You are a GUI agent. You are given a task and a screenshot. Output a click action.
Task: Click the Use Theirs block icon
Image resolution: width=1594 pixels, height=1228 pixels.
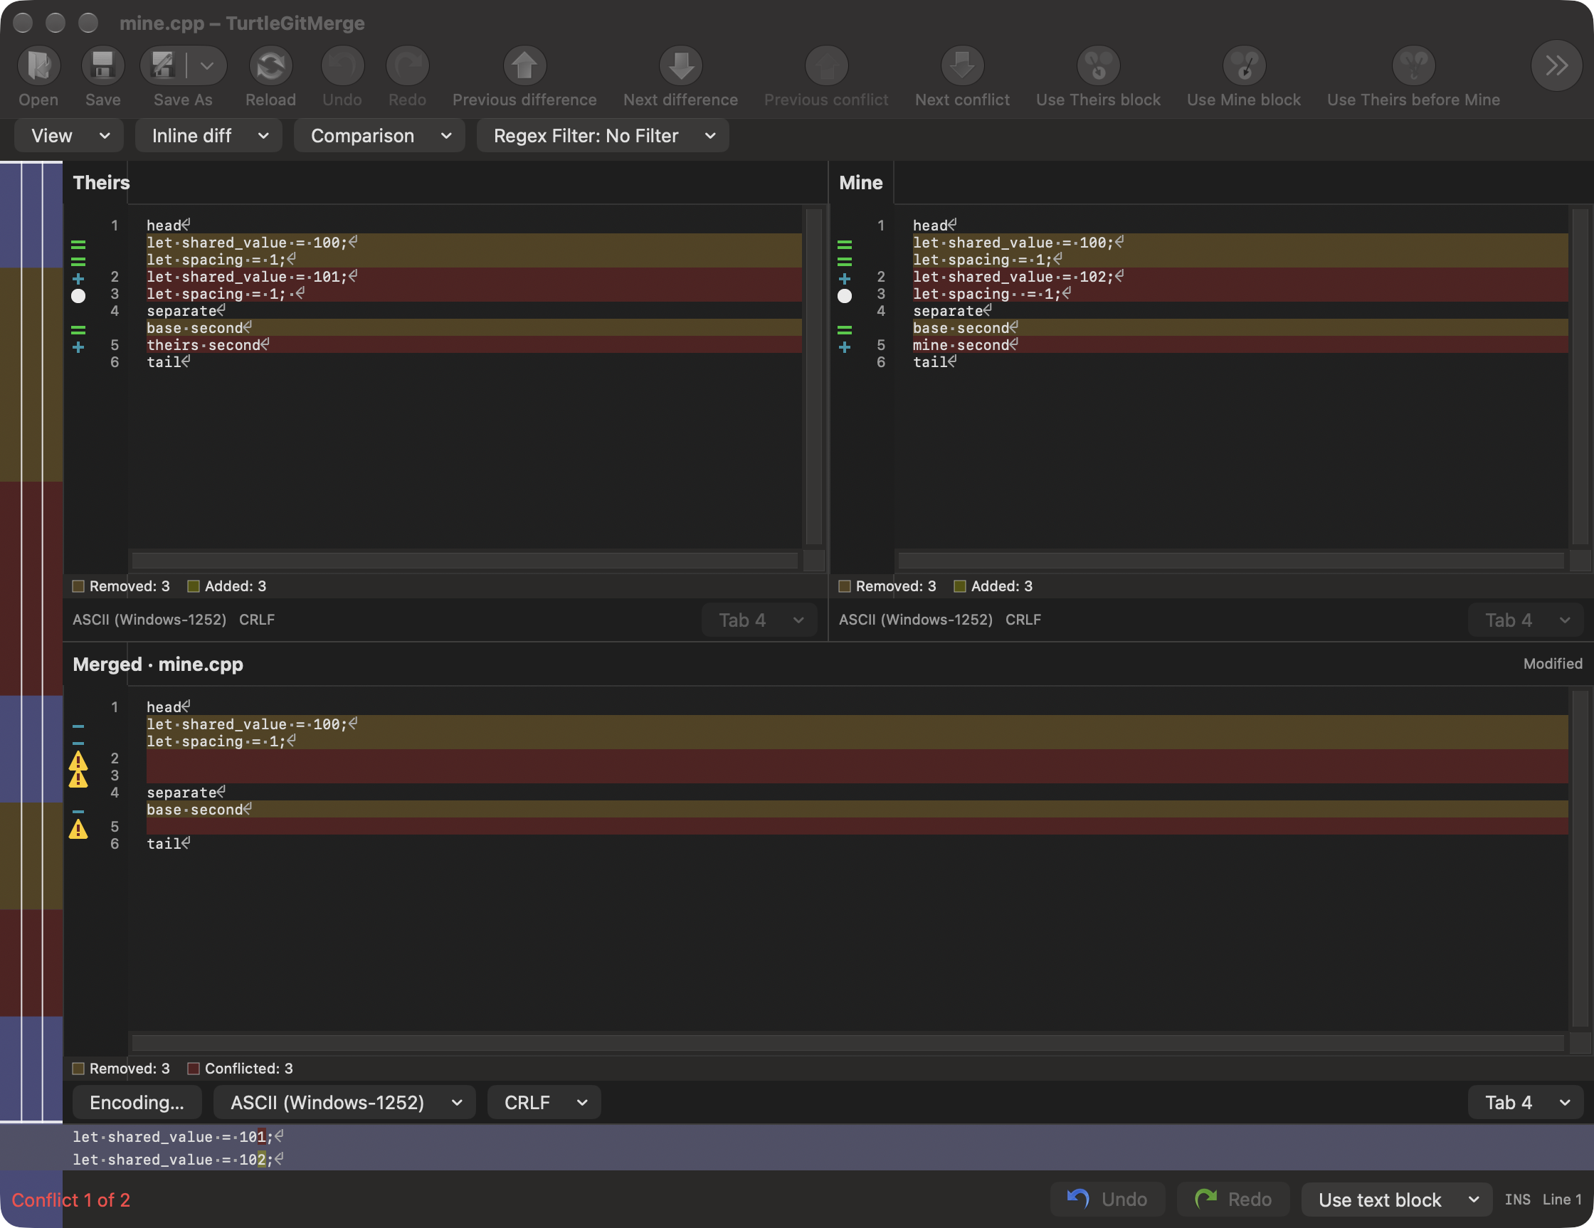[1099, 65]
